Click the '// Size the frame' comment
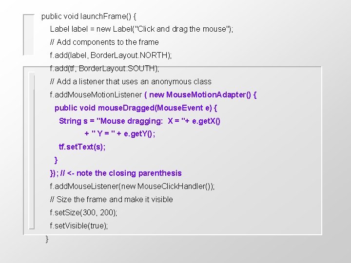 [111, 199]
